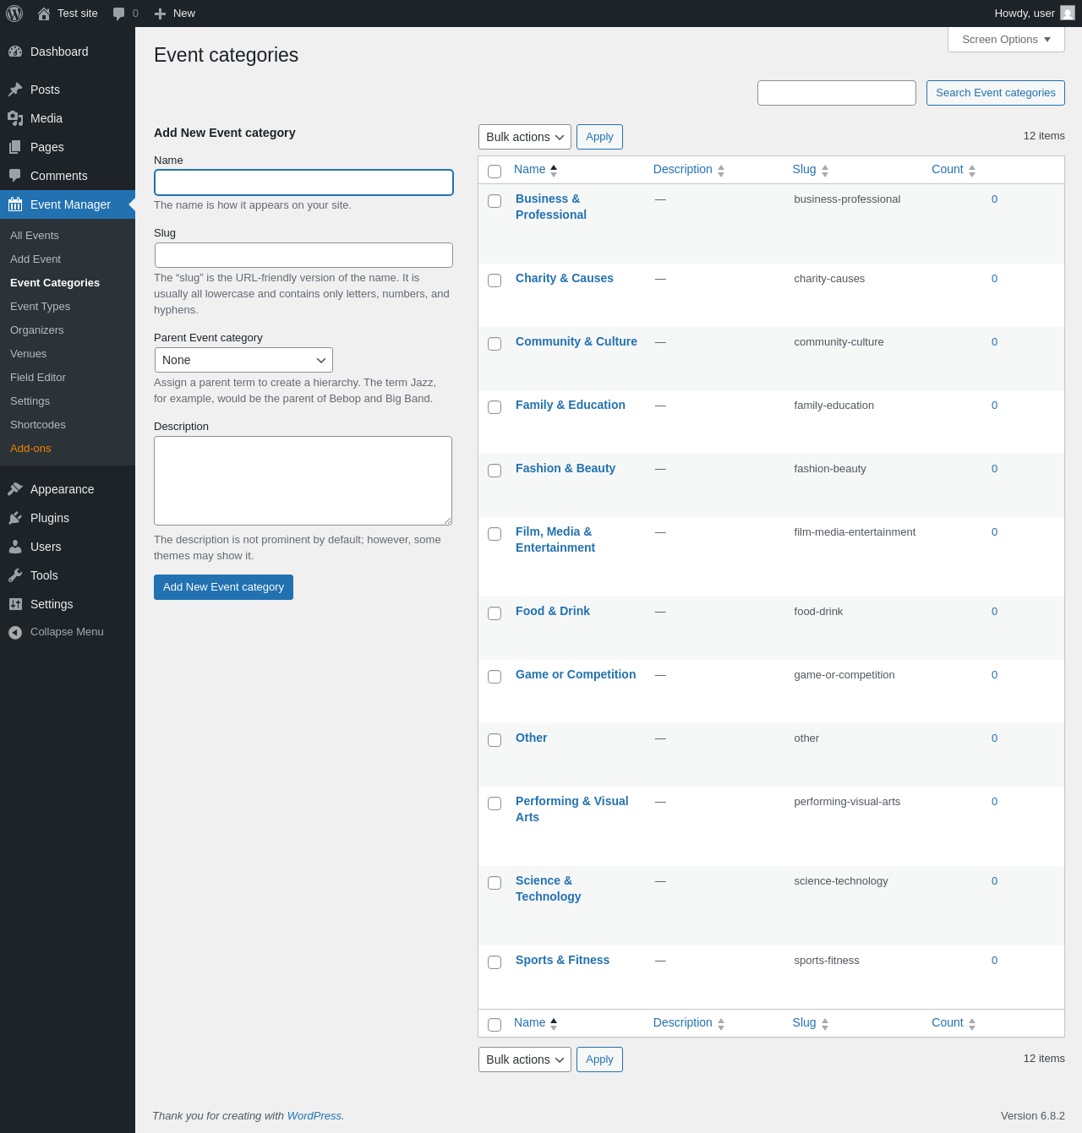1082x1133 pixels.
Task: Expand the Parent Event category dropdown
Action: tap(243, 360)
